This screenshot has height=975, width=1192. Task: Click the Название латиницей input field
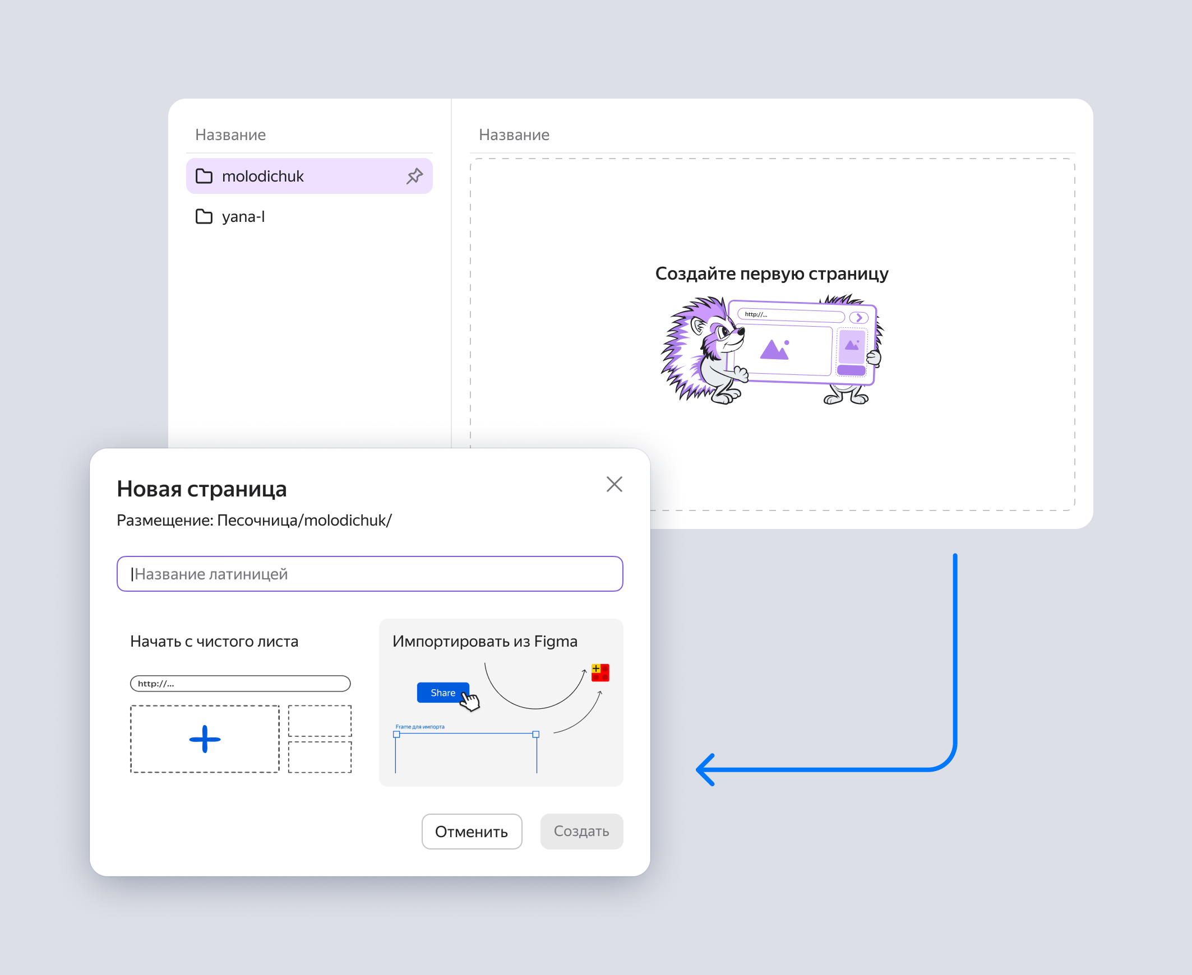coord(370,574)
